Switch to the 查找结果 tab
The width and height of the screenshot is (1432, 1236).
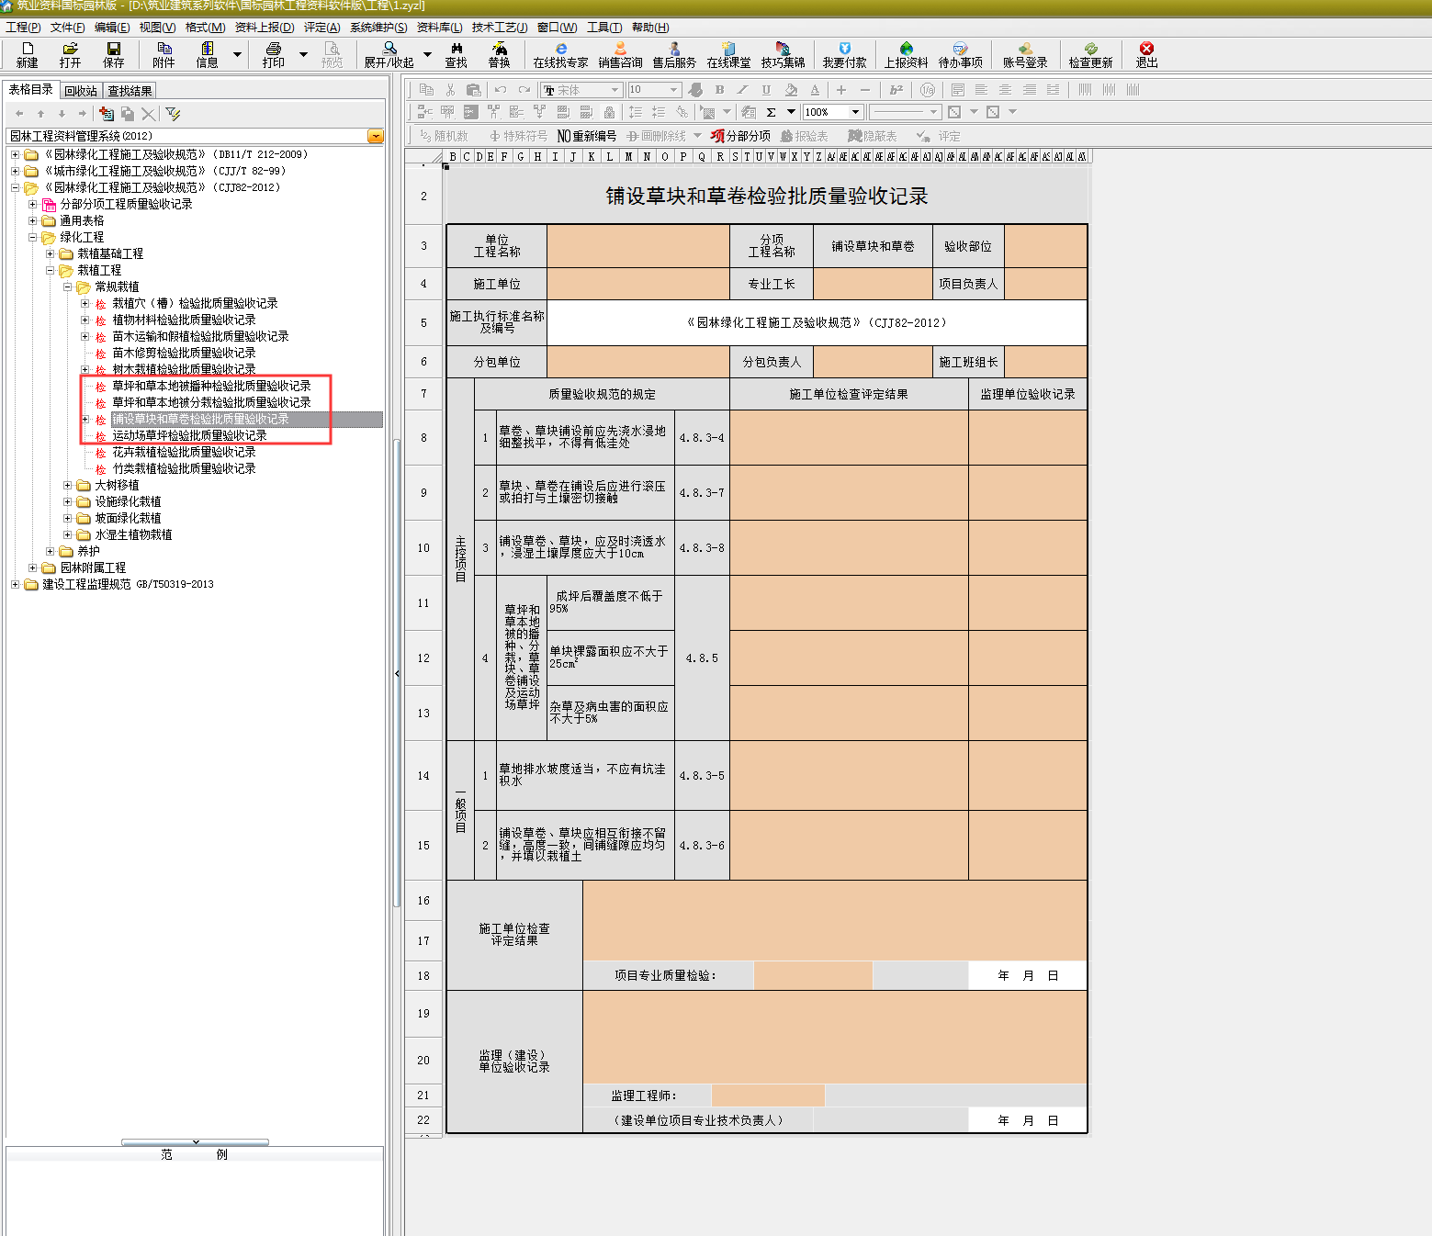tap(130, 91)
